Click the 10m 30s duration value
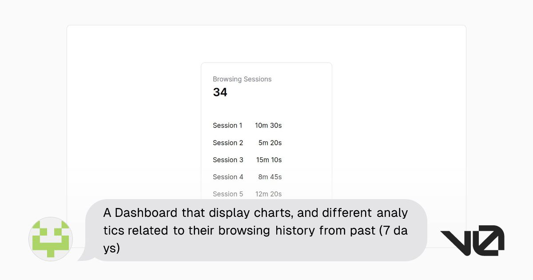 tap(268, 125)
